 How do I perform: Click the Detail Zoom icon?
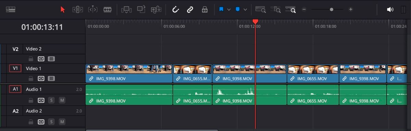tap(276, 10)
